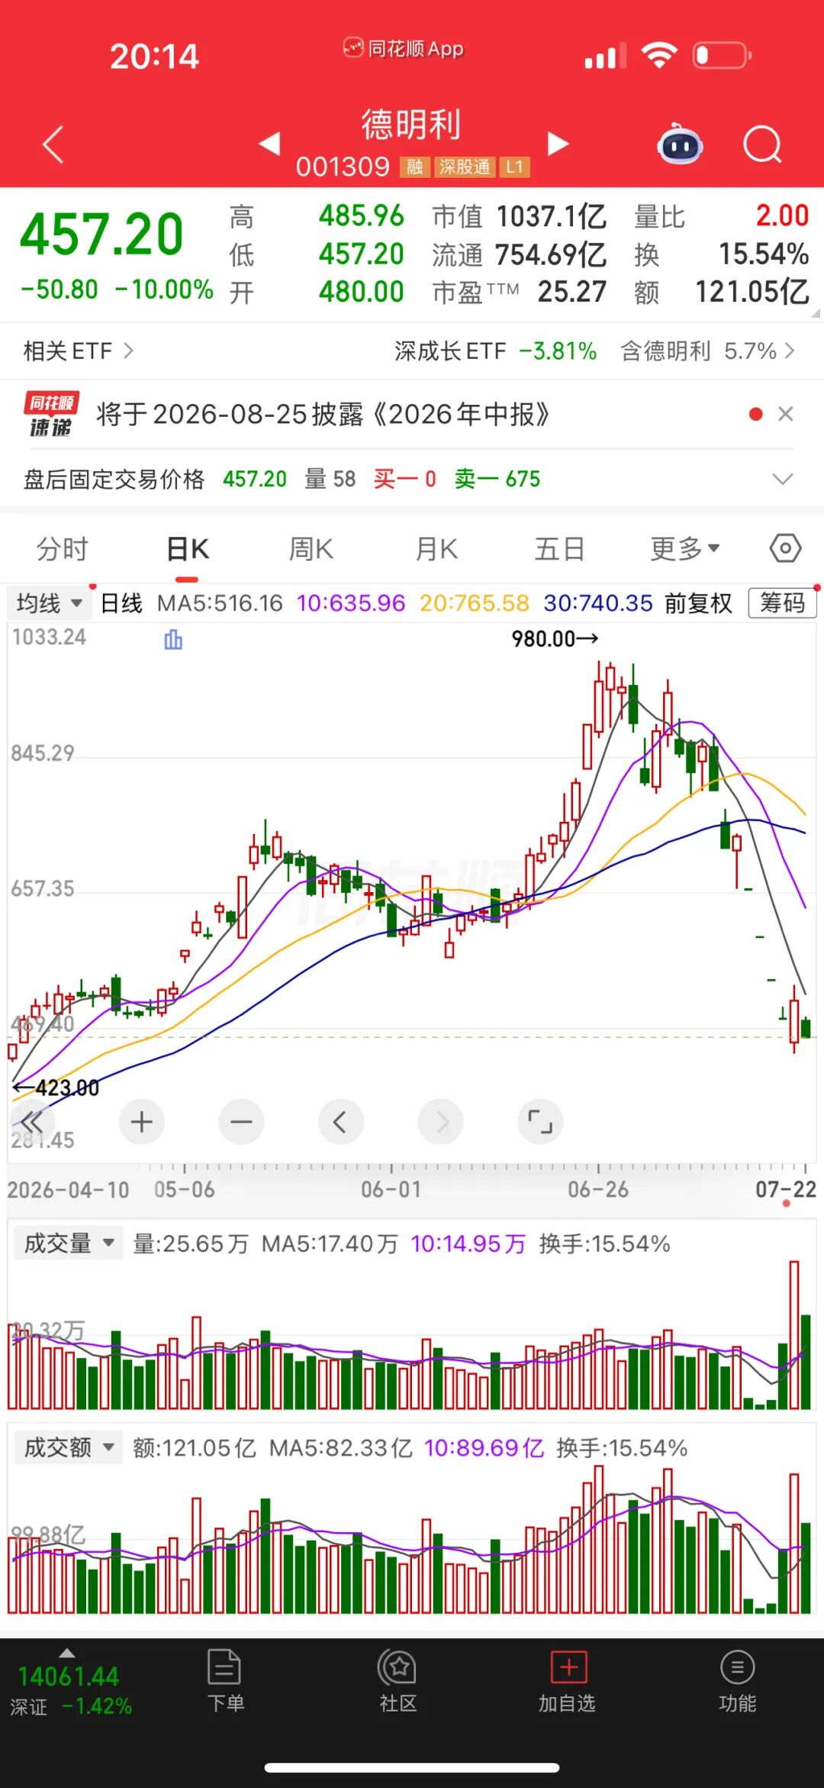Viewport: 824px width, 1788px height.
Task: Tap the blue bar-chart indicator icon
Action: [173, 640]
